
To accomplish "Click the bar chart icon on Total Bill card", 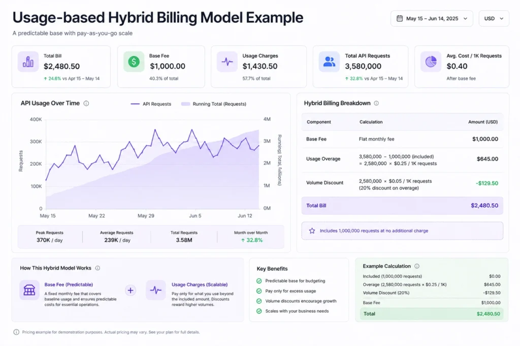I will (x=28, y=61).
